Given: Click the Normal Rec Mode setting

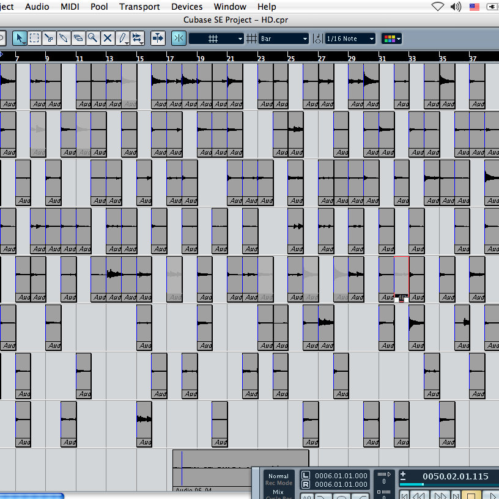Looking at the screenshot, I should tap(278, 476).
